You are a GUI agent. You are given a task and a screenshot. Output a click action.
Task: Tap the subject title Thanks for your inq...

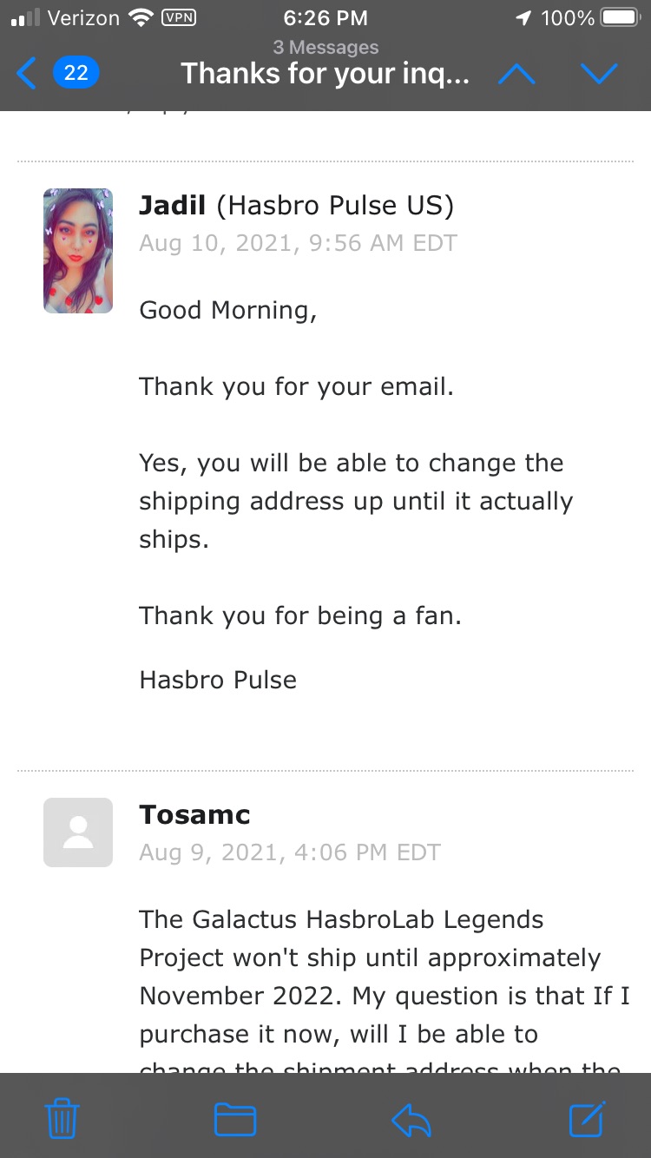click(x=325, y=74)
